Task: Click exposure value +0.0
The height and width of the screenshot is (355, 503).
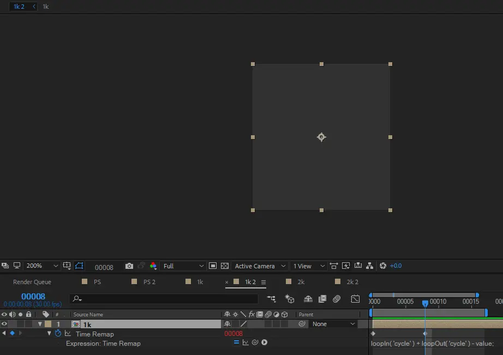Action: [396, 266]
